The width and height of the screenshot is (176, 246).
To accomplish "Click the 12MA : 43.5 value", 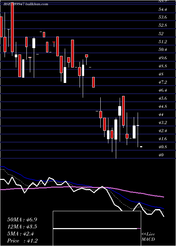I will pos(22,227).
